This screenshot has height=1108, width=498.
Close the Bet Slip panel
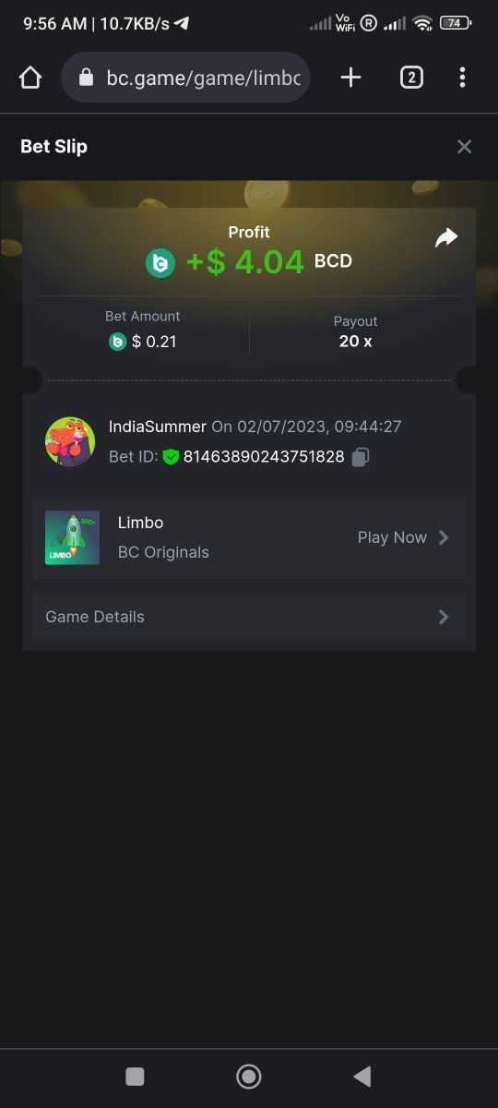(465, 147)
